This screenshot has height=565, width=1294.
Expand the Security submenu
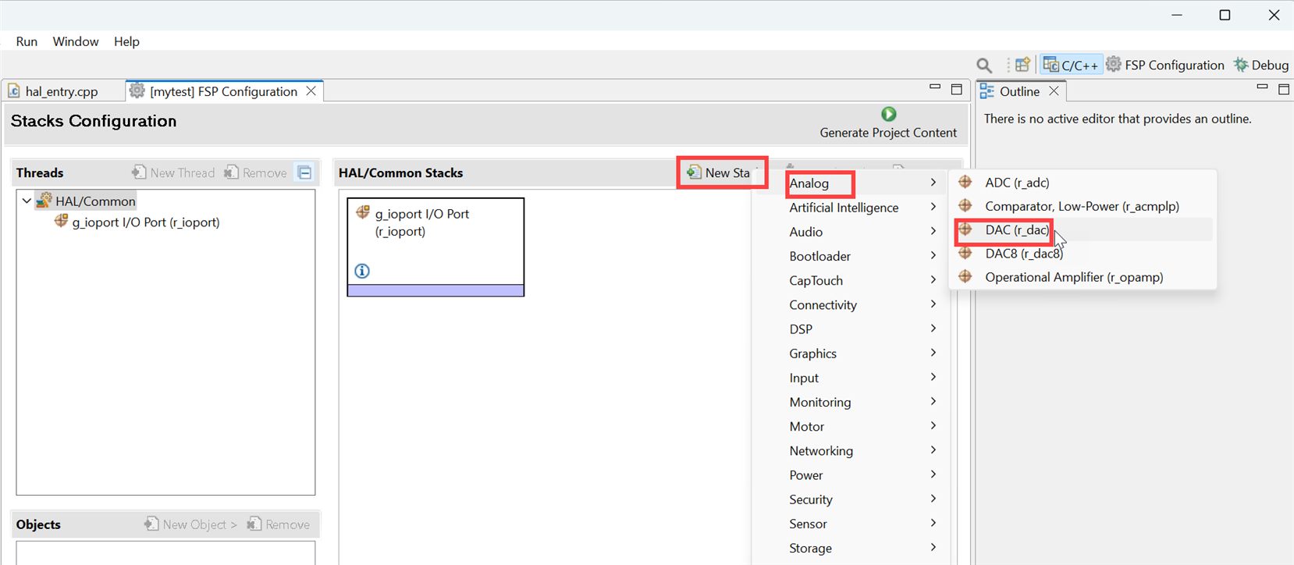coord(850,499)
